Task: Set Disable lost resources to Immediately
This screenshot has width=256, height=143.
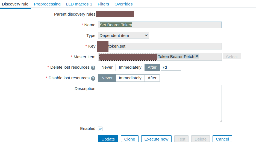Action: 130,78
